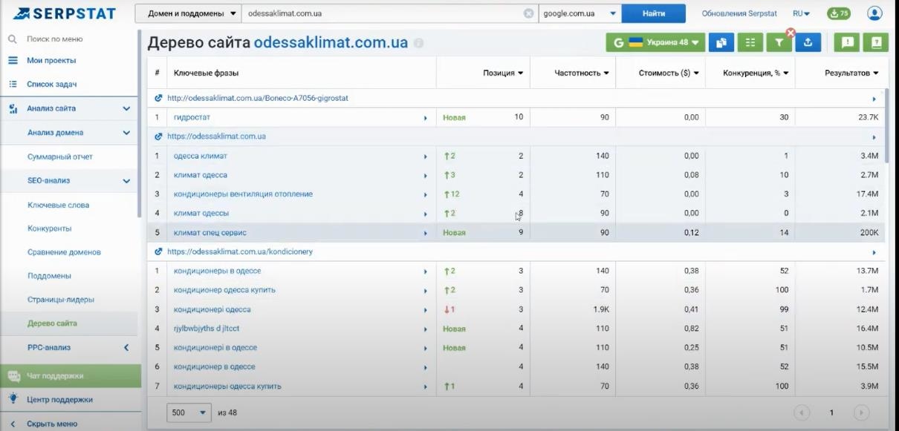Click the link icon for the kondicionery URL
Viewport: 899px width, 431px height.
click(158, 251)
